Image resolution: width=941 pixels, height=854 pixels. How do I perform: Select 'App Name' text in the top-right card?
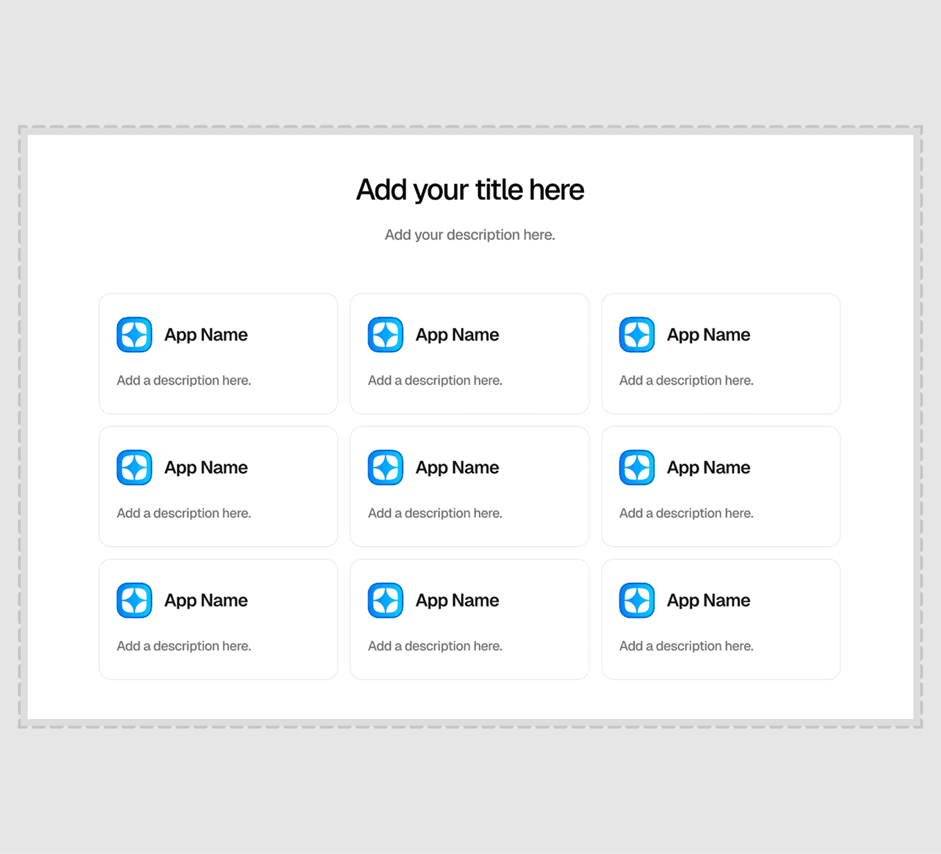709,336
